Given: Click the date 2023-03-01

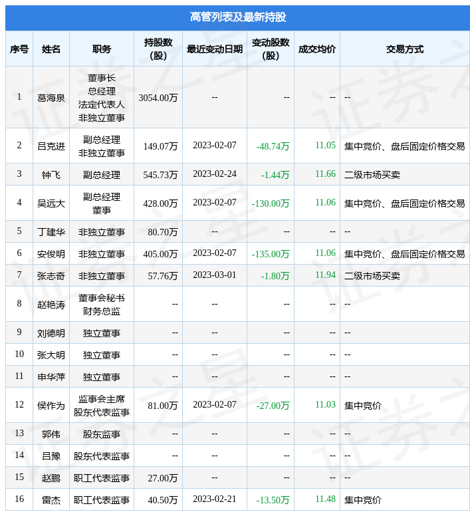Looking at the screenshot, I should [x=215, y=275].
